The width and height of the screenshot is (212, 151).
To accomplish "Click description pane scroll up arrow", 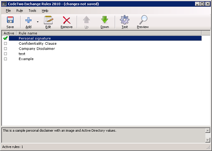I will [x=208, y=130].
